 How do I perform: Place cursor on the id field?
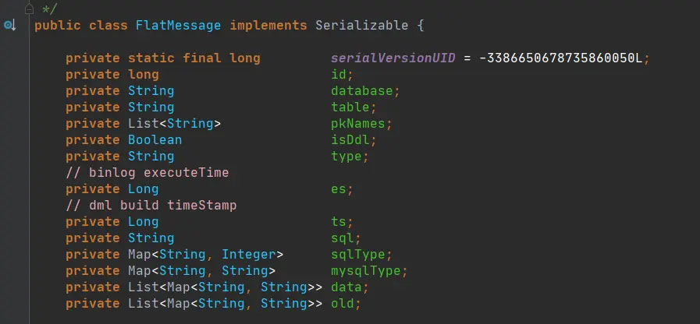point(339,75)
